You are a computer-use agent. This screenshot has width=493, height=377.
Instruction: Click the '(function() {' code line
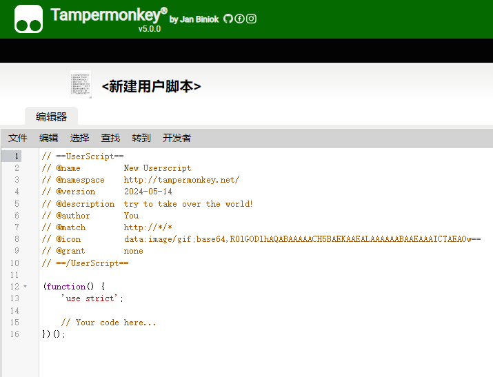(x=74, y=287)
